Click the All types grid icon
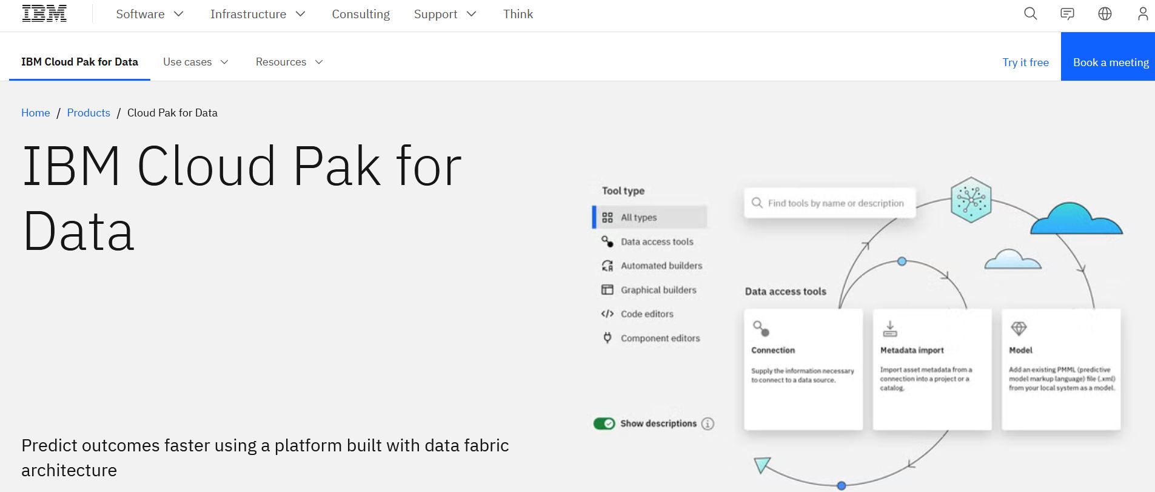The width and height of the screenshot is (1155, 492). 607,217
